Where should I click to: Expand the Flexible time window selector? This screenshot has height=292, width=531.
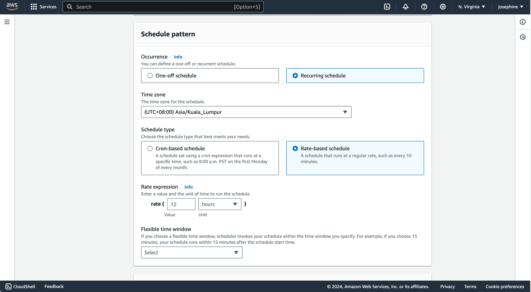(x=192, y=253)
